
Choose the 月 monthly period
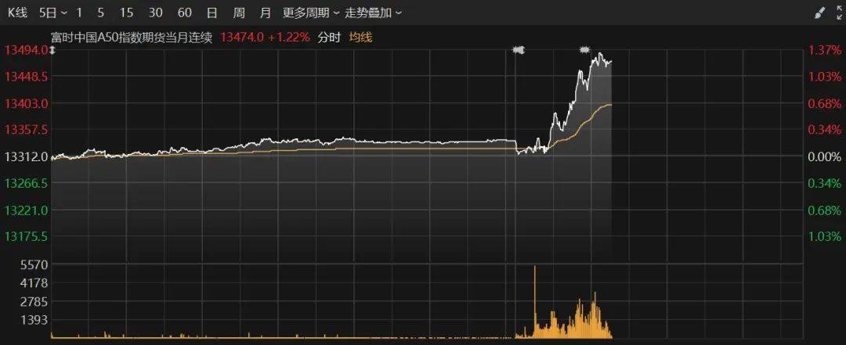[x=266, y=13]
